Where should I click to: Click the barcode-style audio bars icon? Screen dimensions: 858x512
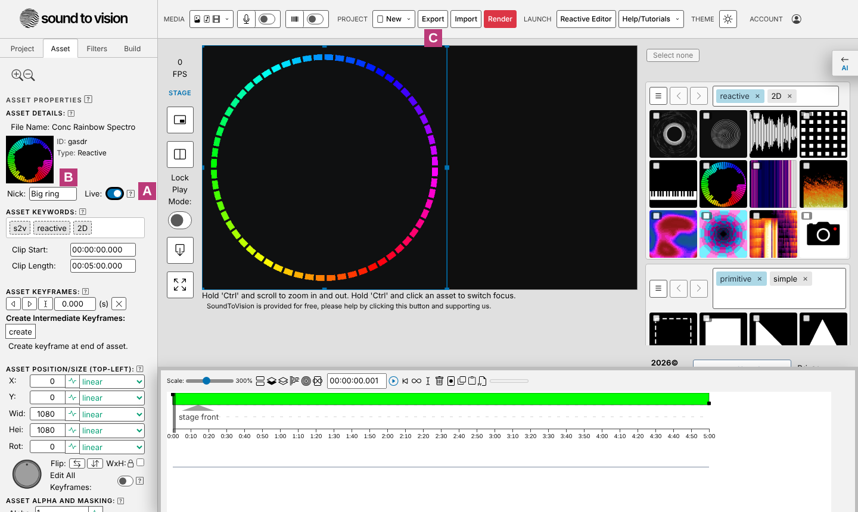(294, 19)
